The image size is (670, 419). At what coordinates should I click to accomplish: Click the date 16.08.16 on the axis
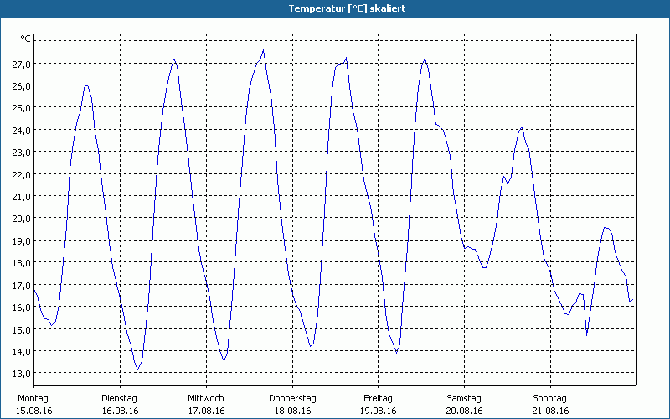click(119, 411)
